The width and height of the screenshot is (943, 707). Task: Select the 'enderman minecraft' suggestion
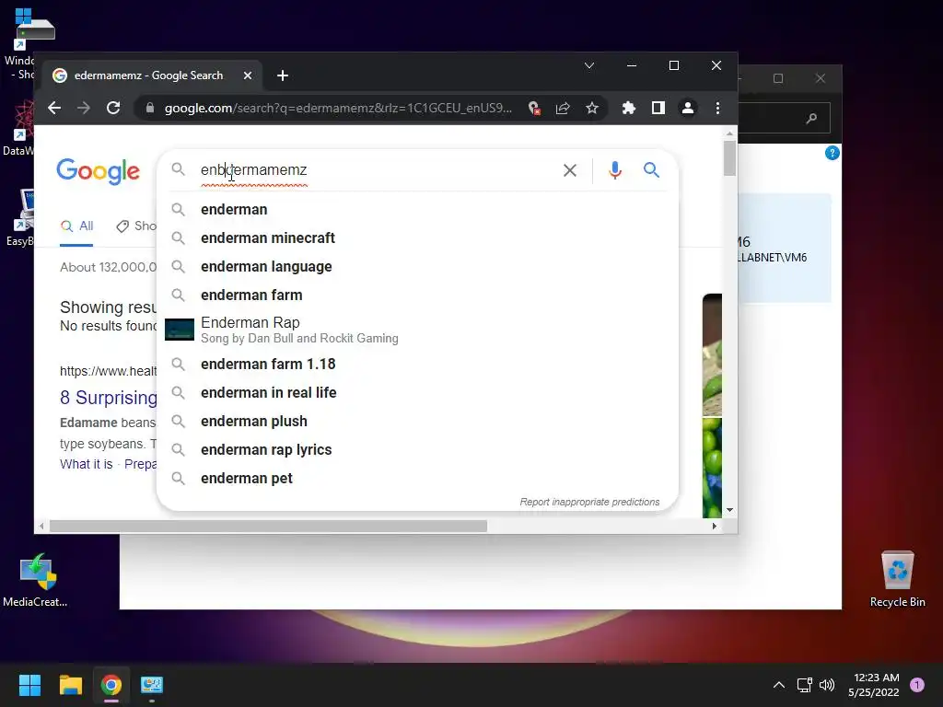417,238
